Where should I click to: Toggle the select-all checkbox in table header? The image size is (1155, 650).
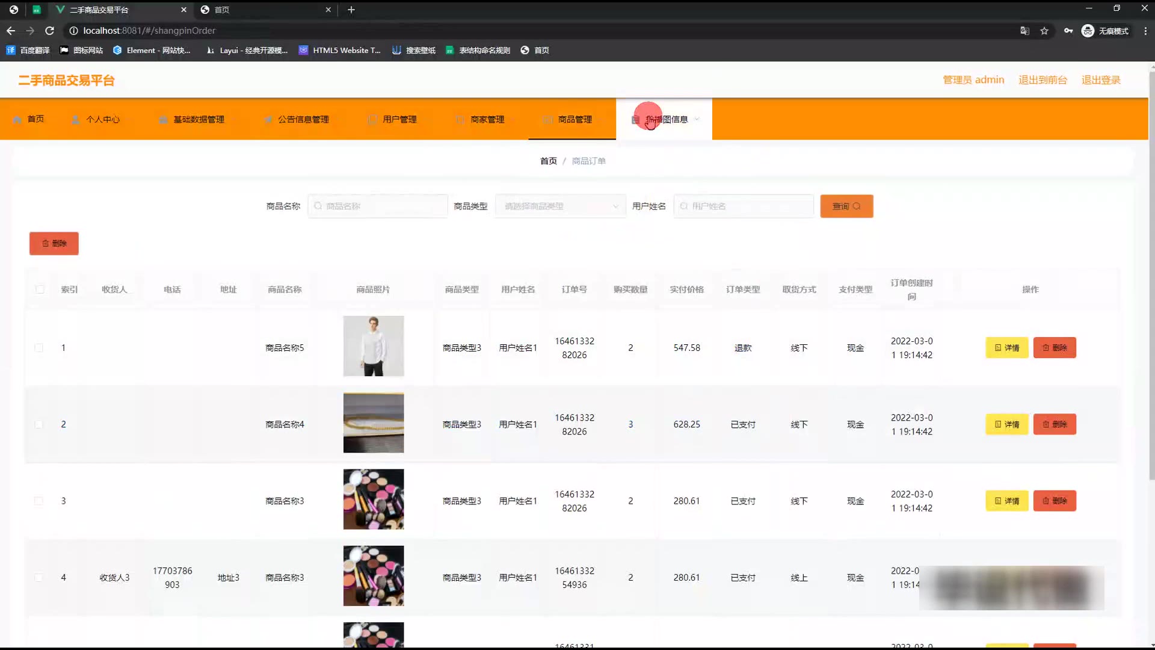40,289
